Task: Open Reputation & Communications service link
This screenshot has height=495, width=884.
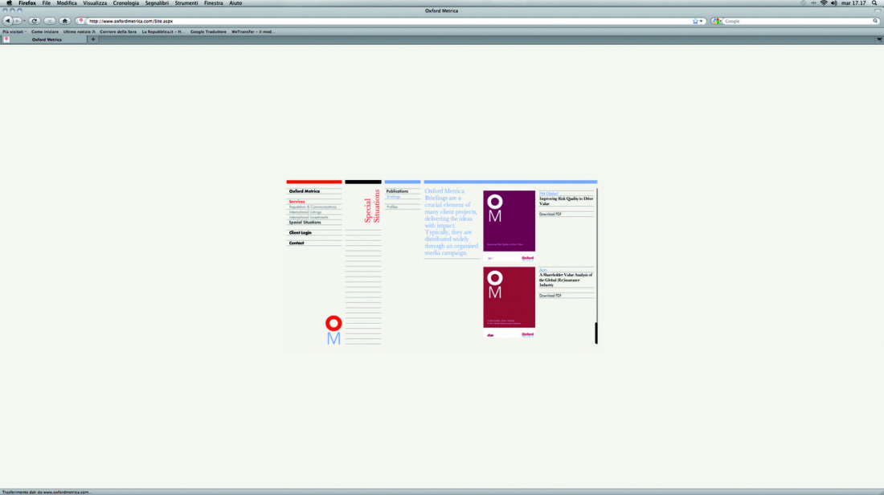Action: 313,207
